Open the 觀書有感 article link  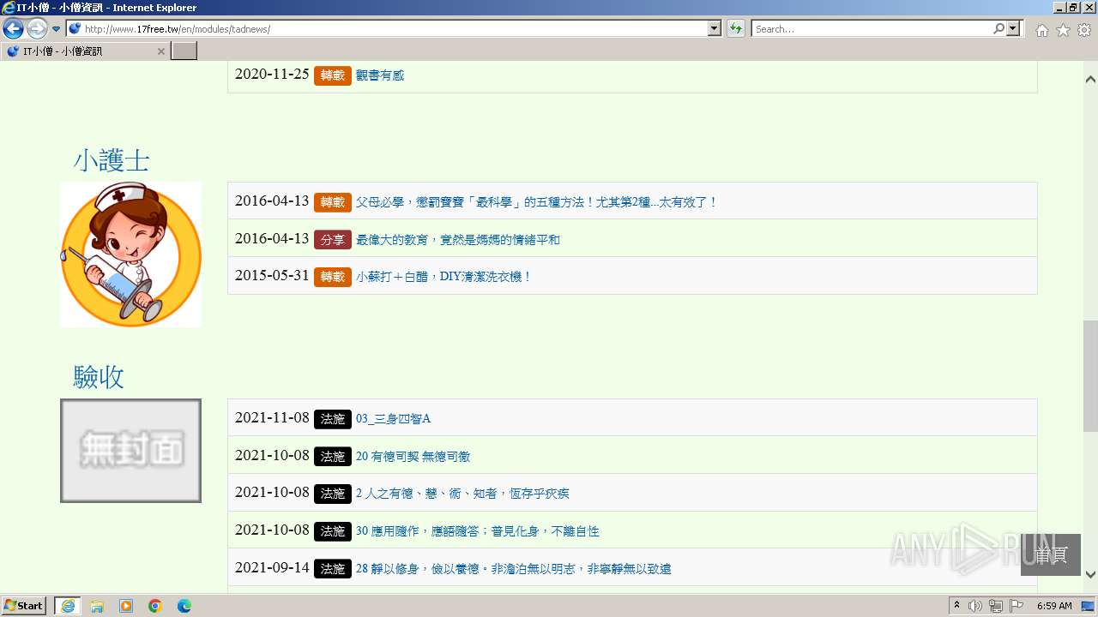click(380, 75)
